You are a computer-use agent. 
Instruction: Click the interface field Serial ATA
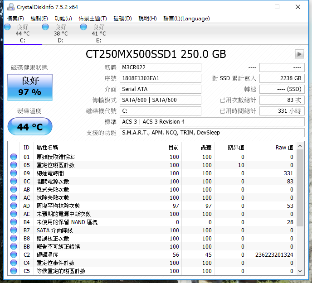point(161,89)
